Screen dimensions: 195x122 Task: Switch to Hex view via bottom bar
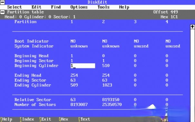63,119
